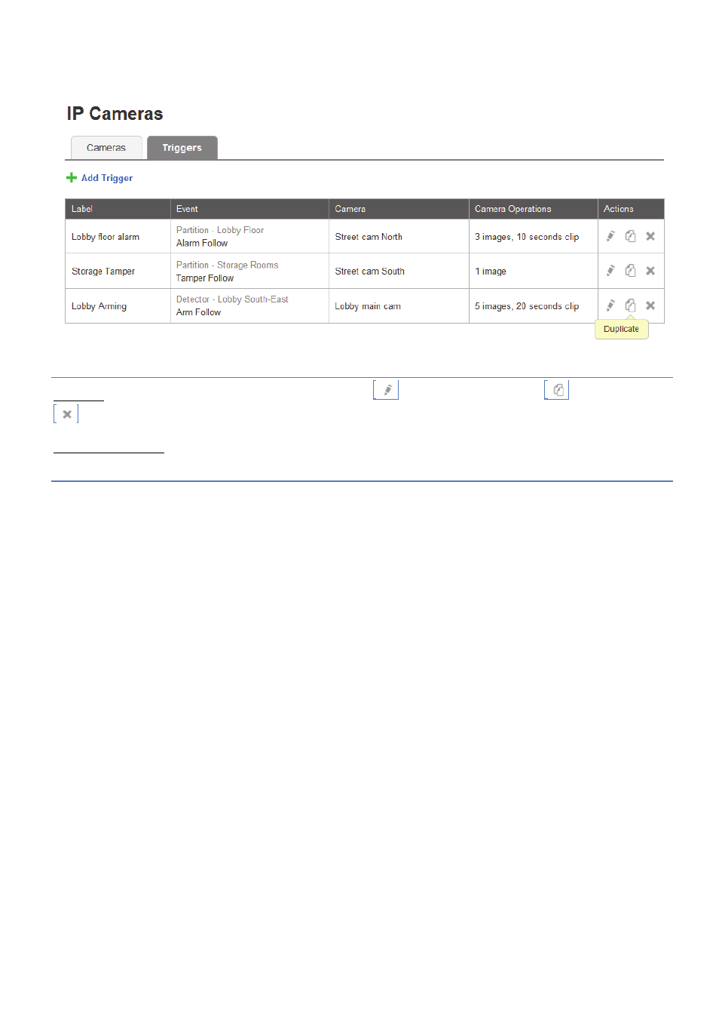Click the Event column header
This screenshot has height=1019, width=719.
[187, 209]
